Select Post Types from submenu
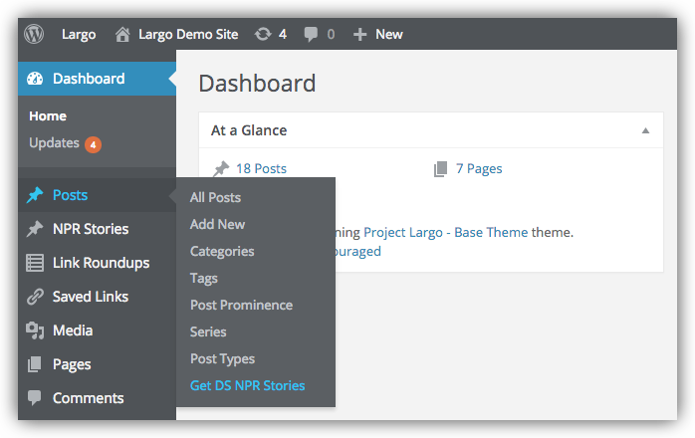 pos(222,359)
